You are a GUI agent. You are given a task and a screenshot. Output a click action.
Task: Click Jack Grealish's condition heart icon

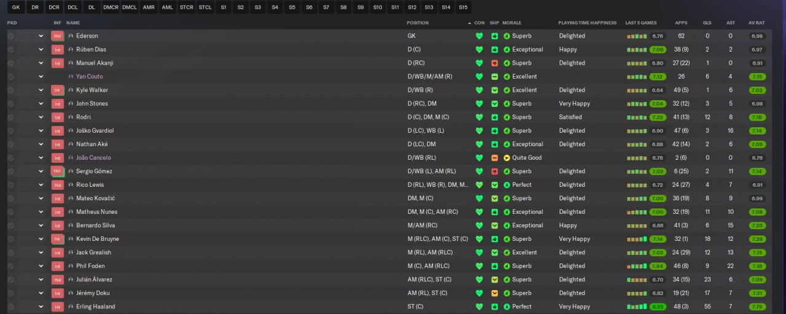(x=479, y=253)
